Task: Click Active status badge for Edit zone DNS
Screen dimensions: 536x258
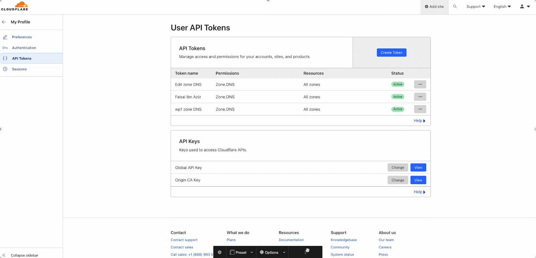Action: point(398,84)
